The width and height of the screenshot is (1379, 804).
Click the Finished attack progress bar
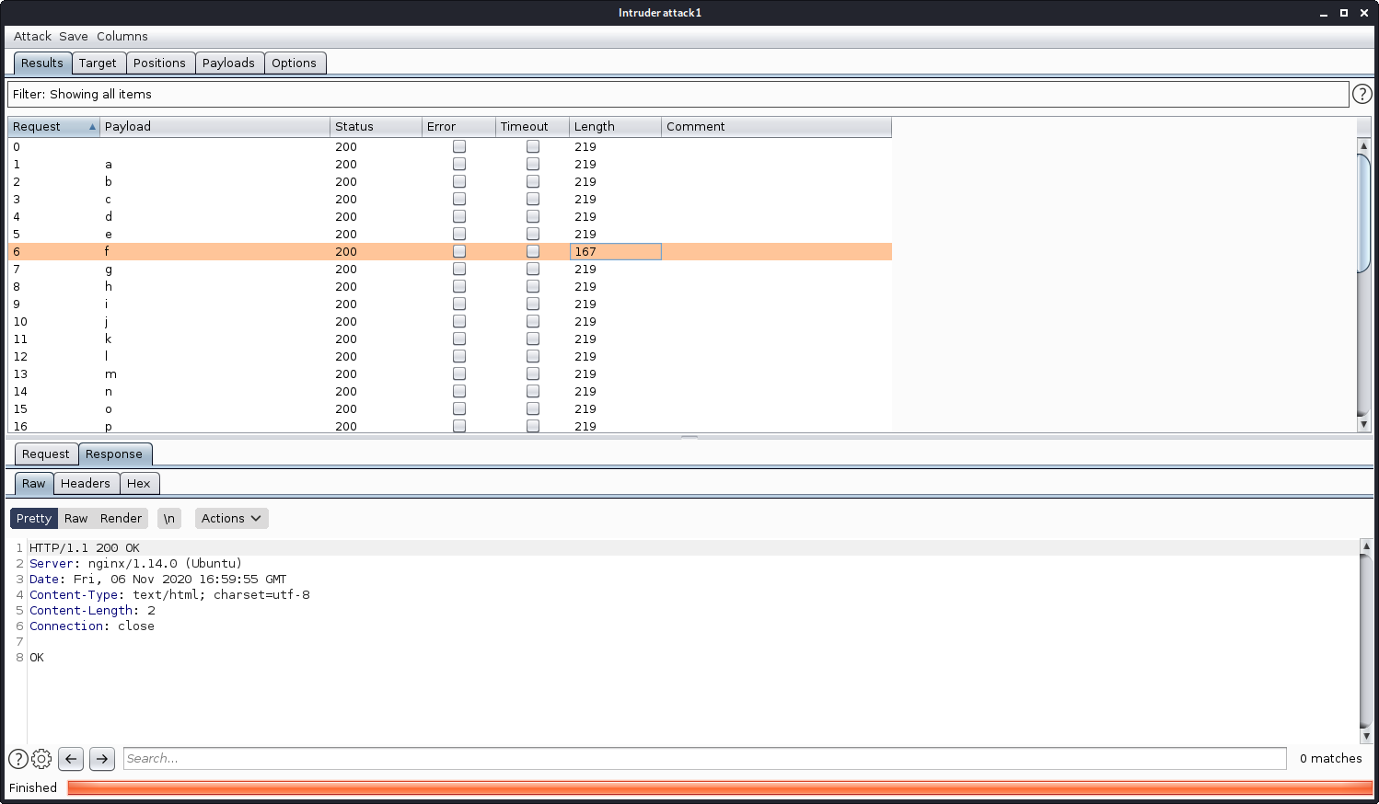(x=719, y=788)
